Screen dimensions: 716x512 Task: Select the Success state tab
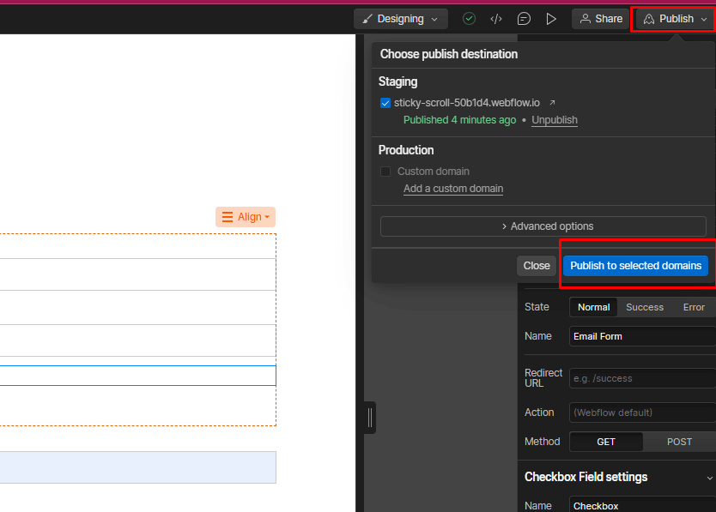coord(644,307)
